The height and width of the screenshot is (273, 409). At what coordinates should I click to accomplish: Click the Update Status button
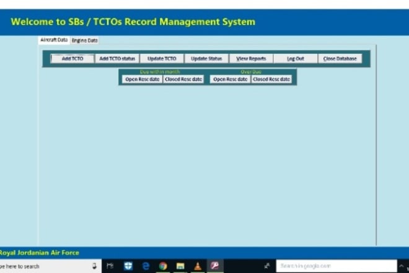click(x=206, y=59)
